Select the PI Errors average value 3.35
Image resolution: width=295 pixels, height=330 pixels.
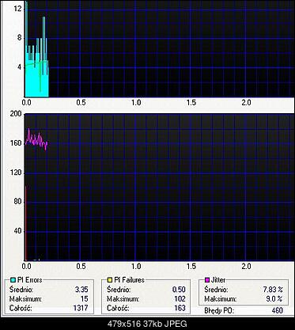pyautogui.click(x=81, y=290)
